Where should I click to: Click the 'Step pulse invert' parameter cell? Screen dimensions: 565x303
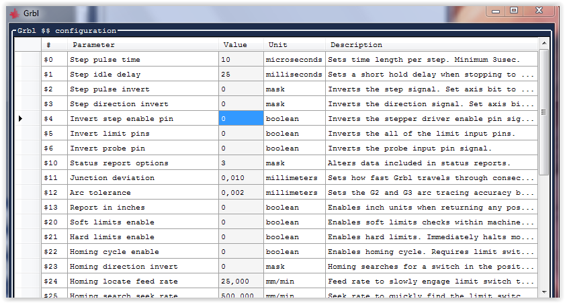point(143,89)
